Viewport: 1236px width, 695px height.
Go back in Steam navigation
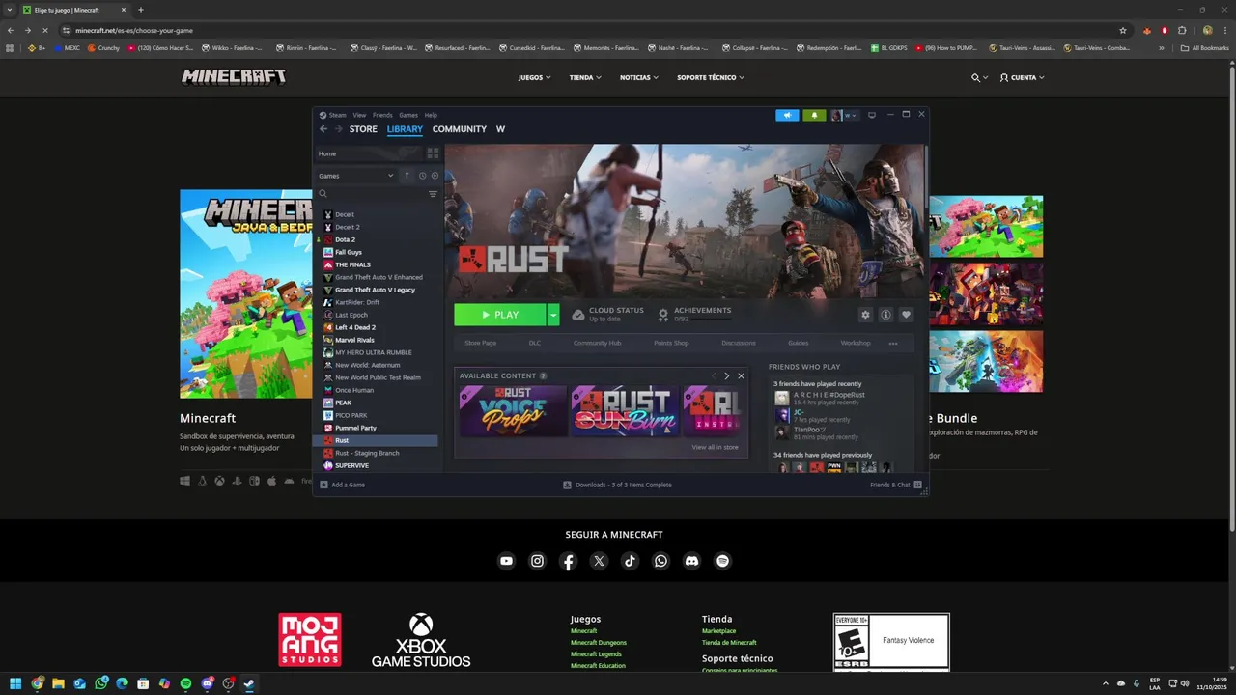pyautogui.click(x=323, y=129)
